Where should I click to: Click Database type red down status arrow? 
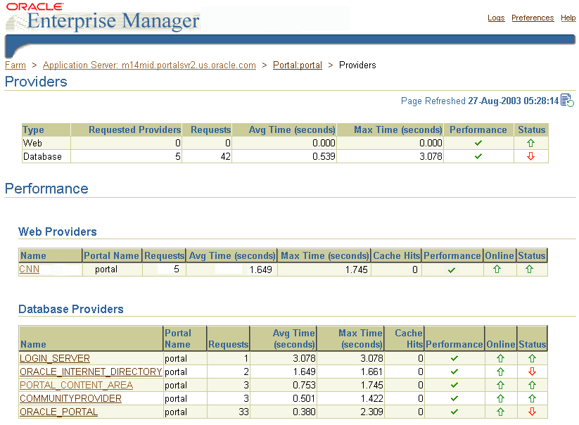coord(530,156)
